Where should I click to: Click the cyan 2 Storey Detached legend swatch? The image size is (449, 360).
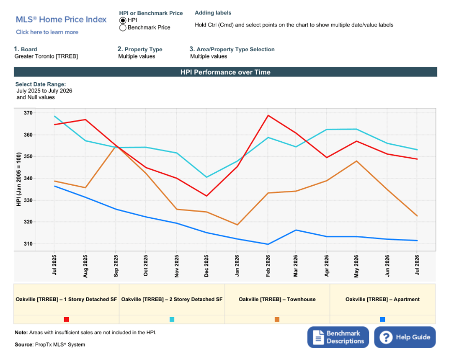(172, 319)
